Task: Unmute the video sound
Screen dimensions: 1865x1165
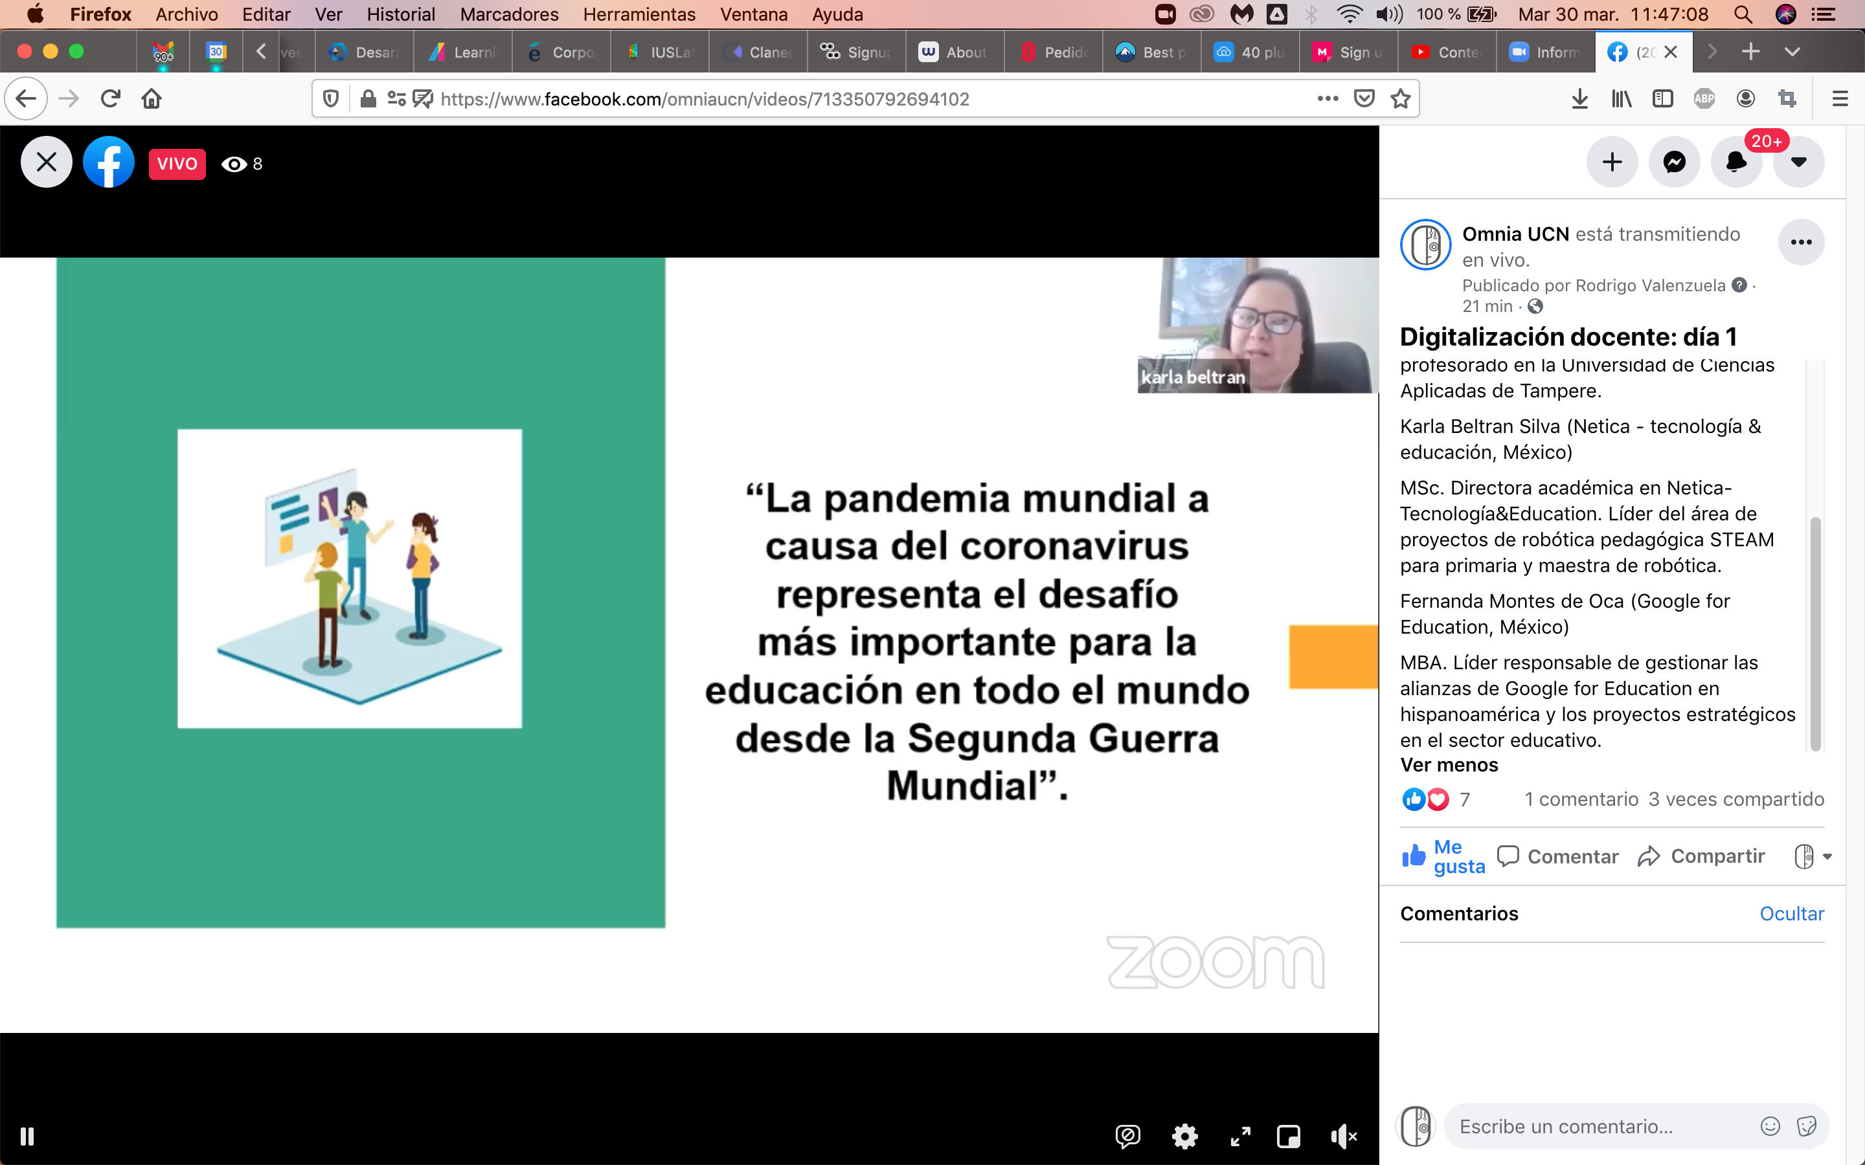Action: (x=1343, y=1136)
